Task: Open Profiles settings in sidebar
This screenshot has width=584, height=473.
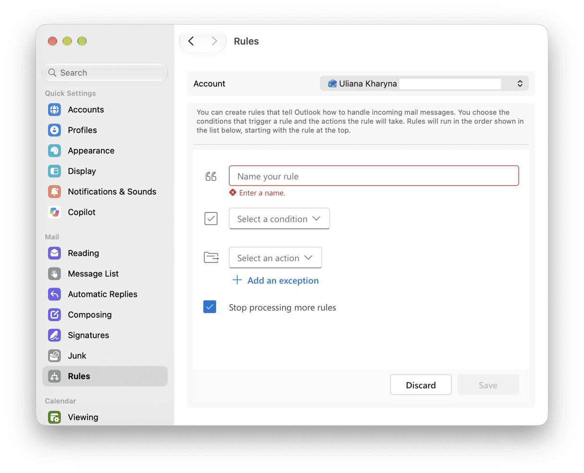Action: tap(105, 130)
